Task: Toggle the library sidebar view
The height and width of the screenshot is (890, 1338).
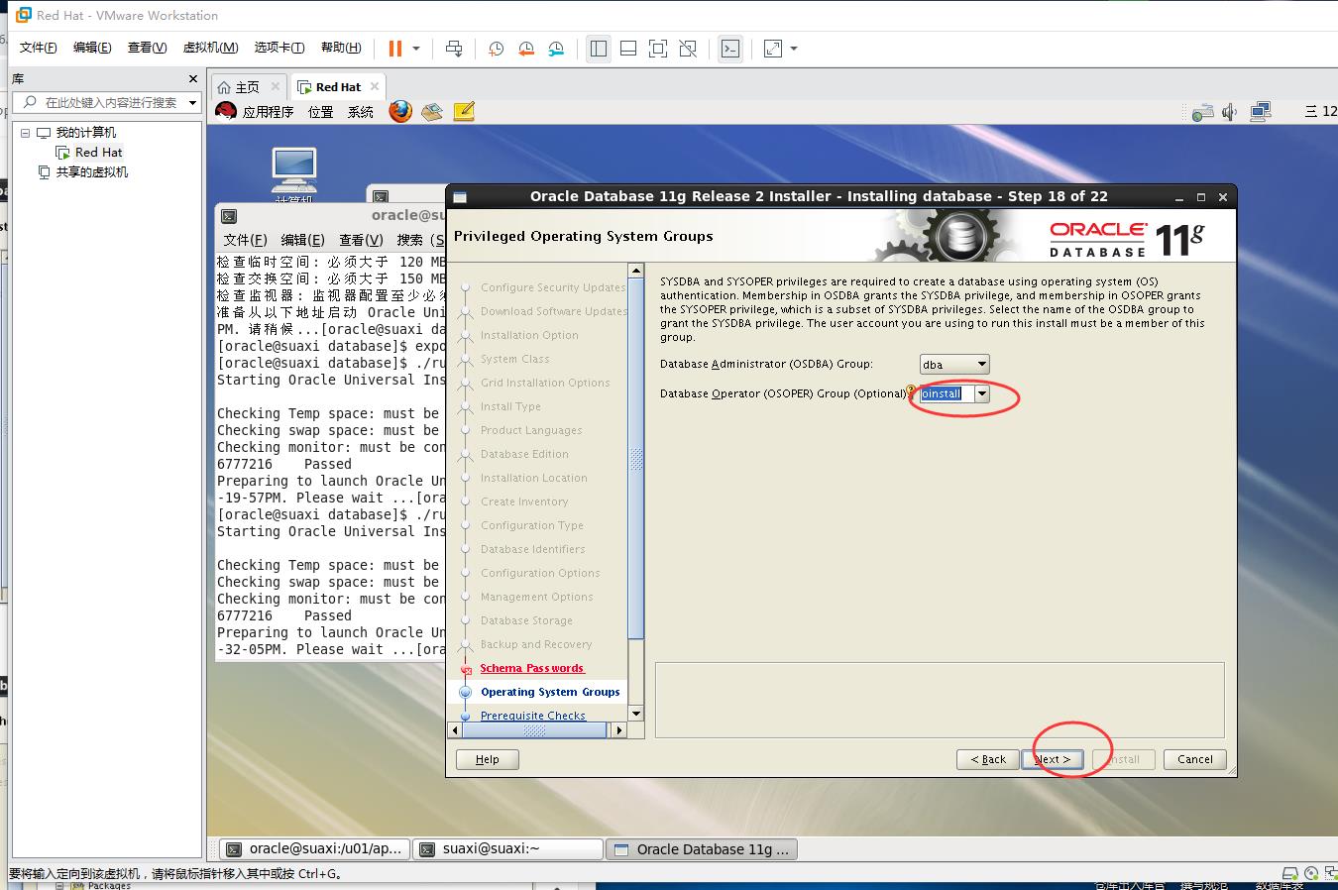Action: pyautogui.click(x=599, y=49)
